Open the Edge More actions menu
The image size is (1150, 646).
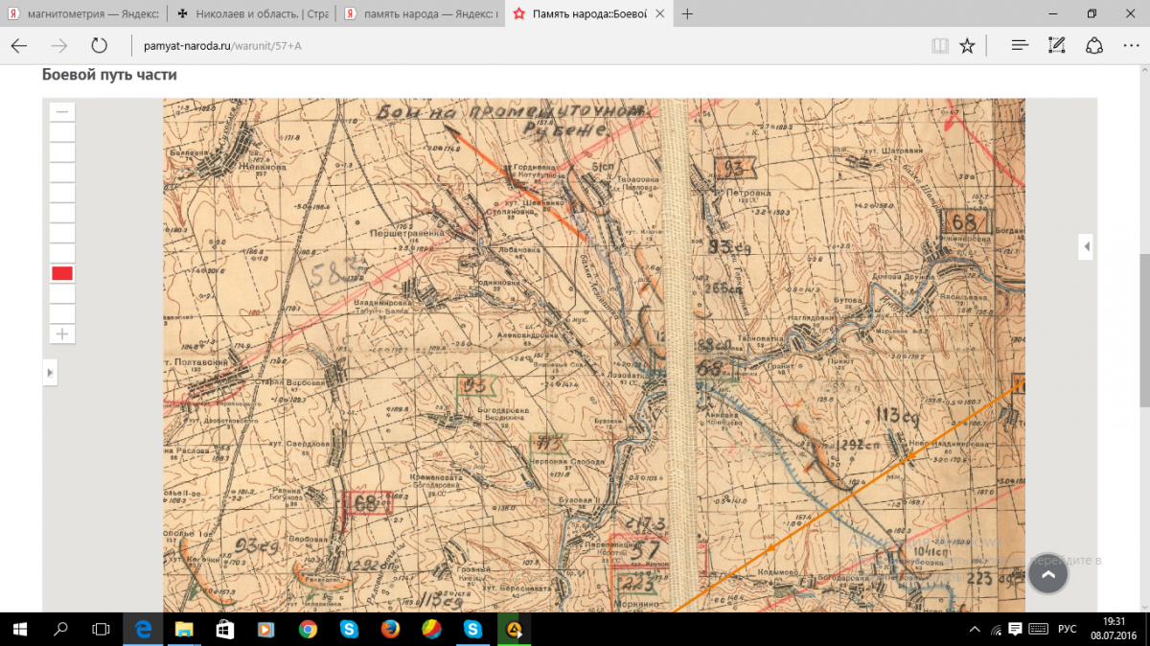tap(1130, 45)
